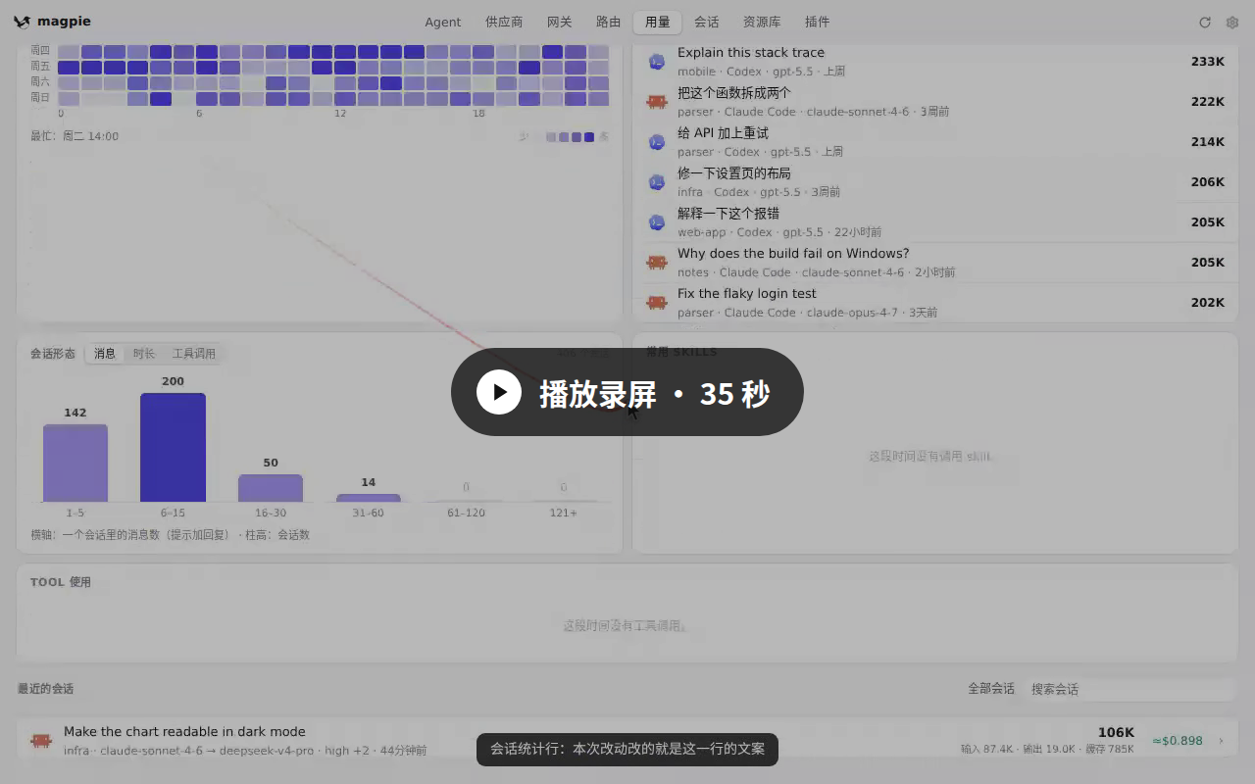Click Claude icon beside 'Make the chart readable'

pyautogui.click(x=41, y=741)
